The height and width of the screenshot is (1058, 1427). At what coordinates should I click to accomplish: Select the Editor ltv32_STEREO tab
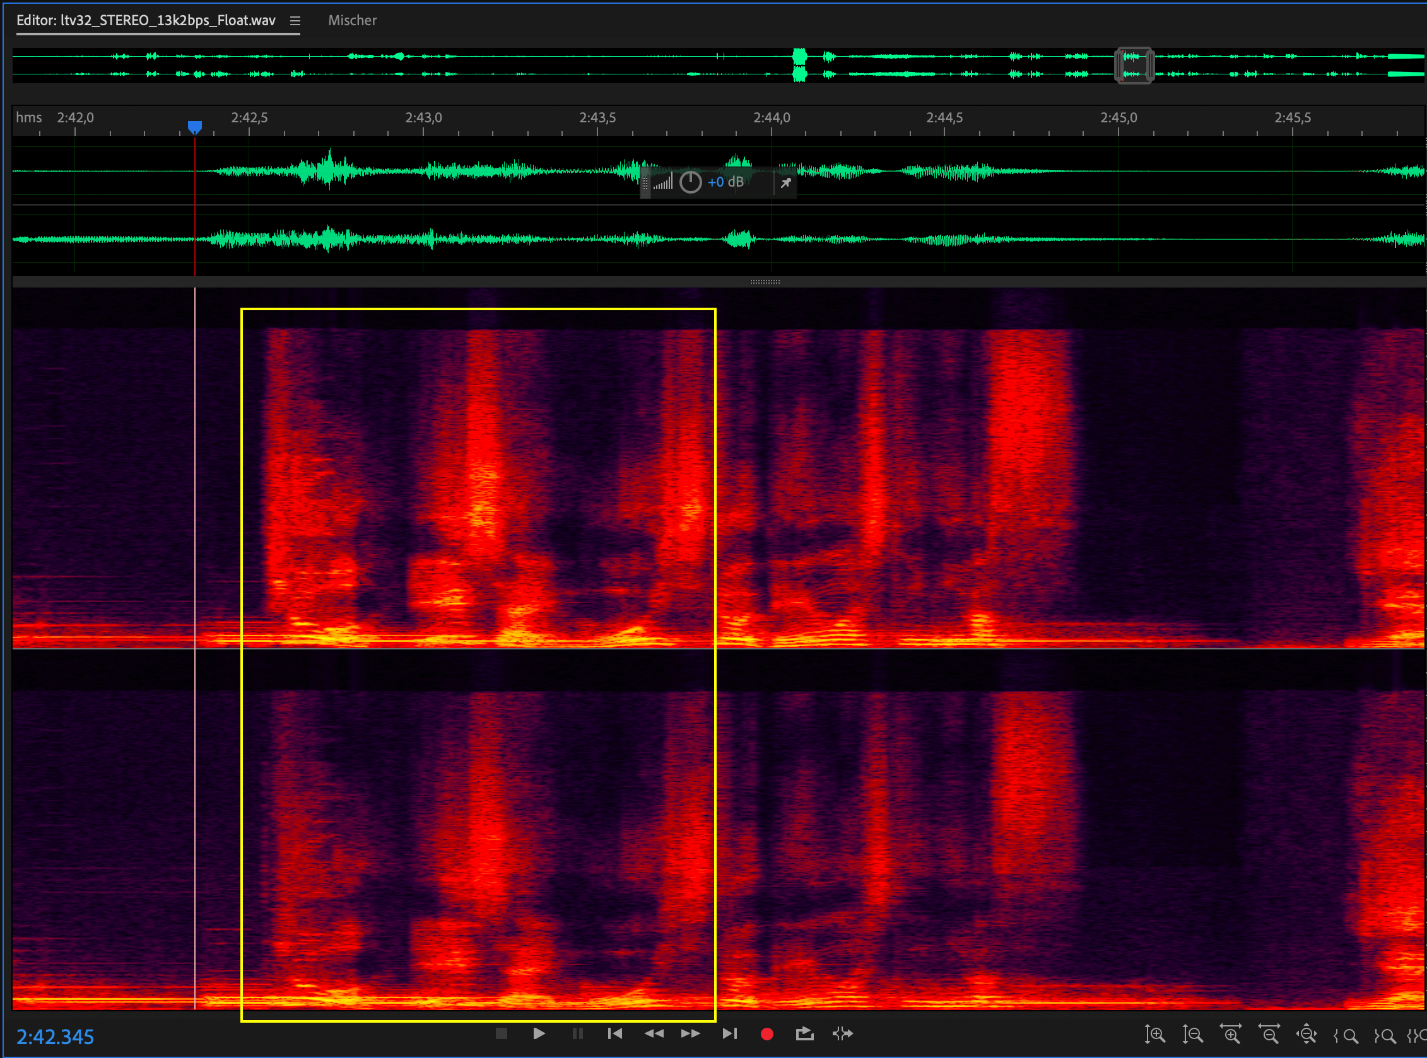point(146,21)
